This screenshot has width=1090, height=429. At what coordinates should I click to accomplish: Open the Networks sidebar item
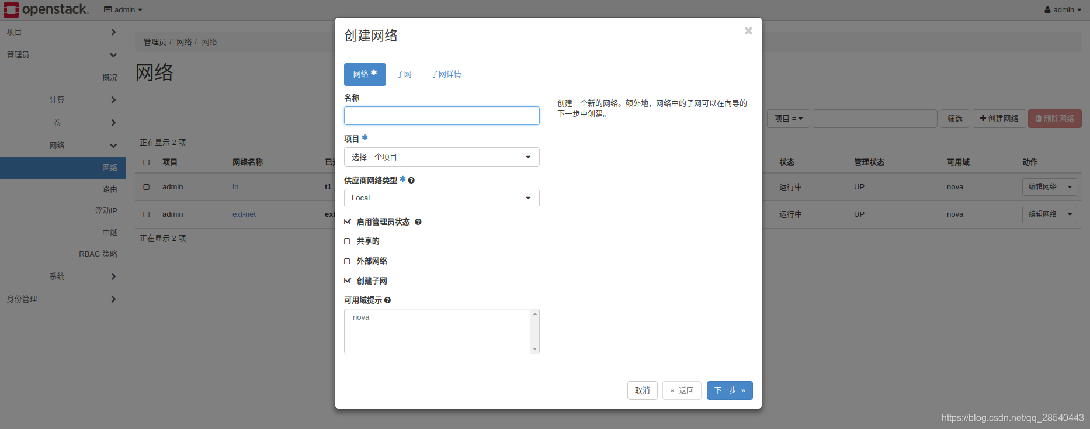click(63, 168)
